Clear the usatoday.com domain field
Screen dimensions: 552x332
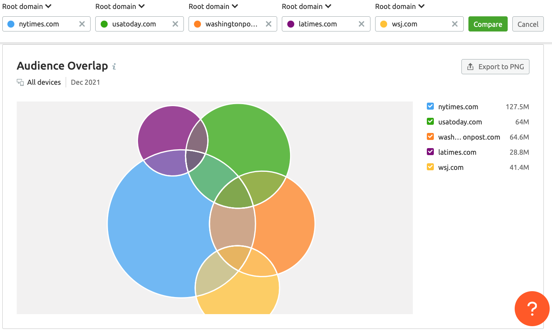[x=175, y=24]
